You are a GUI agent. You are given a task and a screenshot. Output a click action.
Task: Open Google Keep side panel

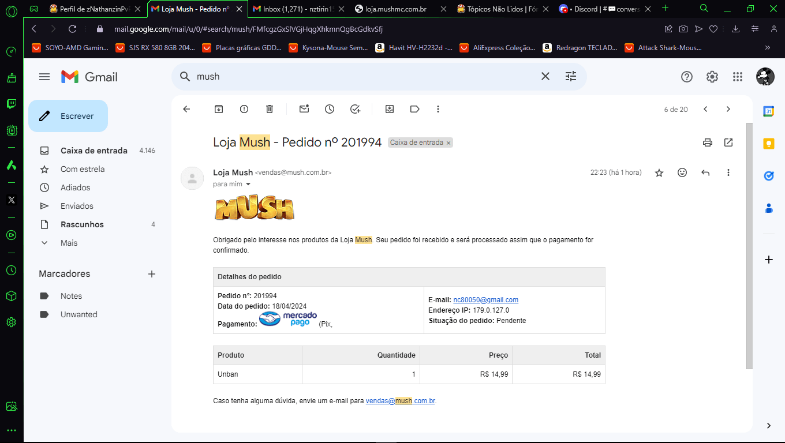pyautogui.click(x=769, y=144)
